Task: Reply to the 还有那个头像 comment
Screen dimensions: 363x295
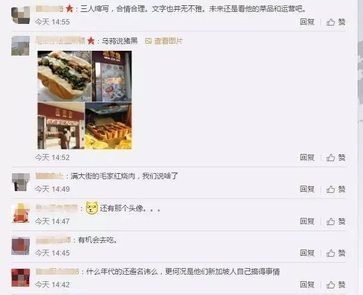Action: (307, 222)
